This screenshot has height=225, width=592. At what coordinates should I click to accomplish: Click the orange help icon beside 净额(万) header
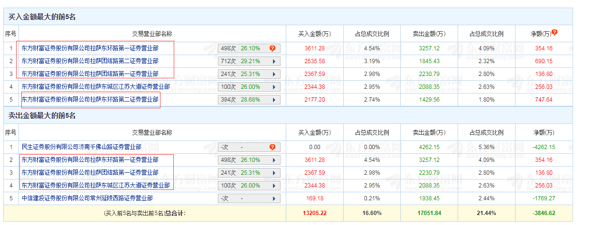click(554, 32)
